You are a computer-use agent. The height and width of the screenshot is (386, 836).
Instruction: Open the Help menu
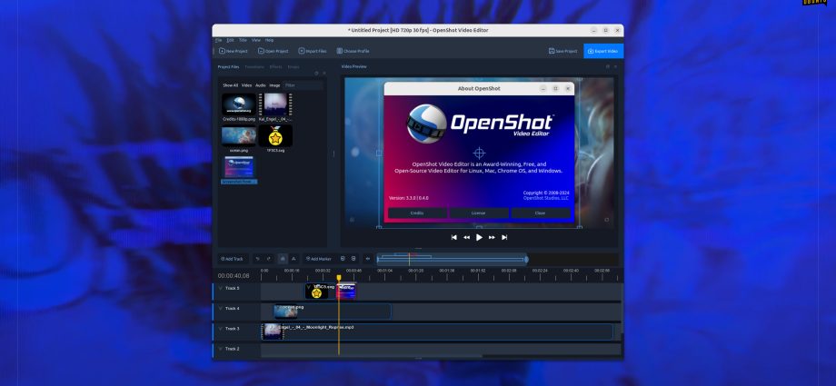point(269,40)
